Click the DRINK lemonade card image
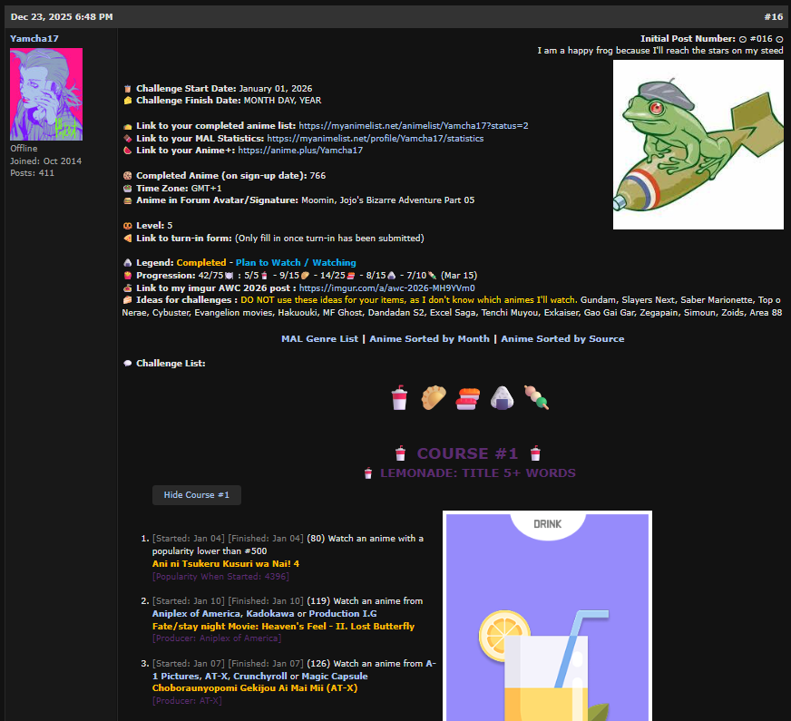The width and height of the screenshot is (791, 721). pos(547,616)
